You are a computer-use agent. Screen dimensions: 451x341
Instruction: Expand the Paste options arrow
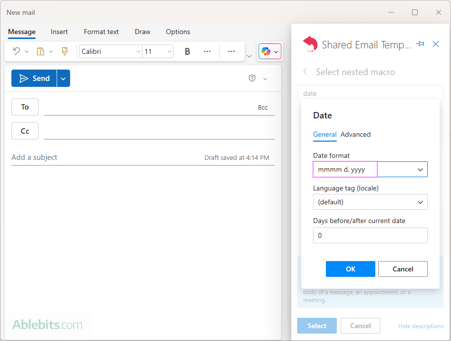pyautogui.click(x=51, y=52)
